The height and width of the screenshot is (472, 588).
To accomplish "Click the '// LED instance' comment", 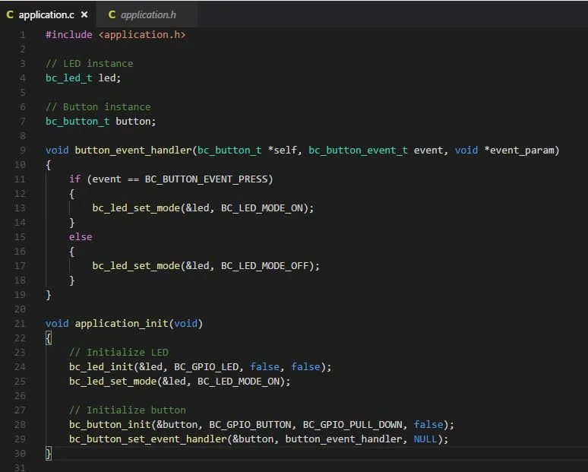I will point(89,63).
